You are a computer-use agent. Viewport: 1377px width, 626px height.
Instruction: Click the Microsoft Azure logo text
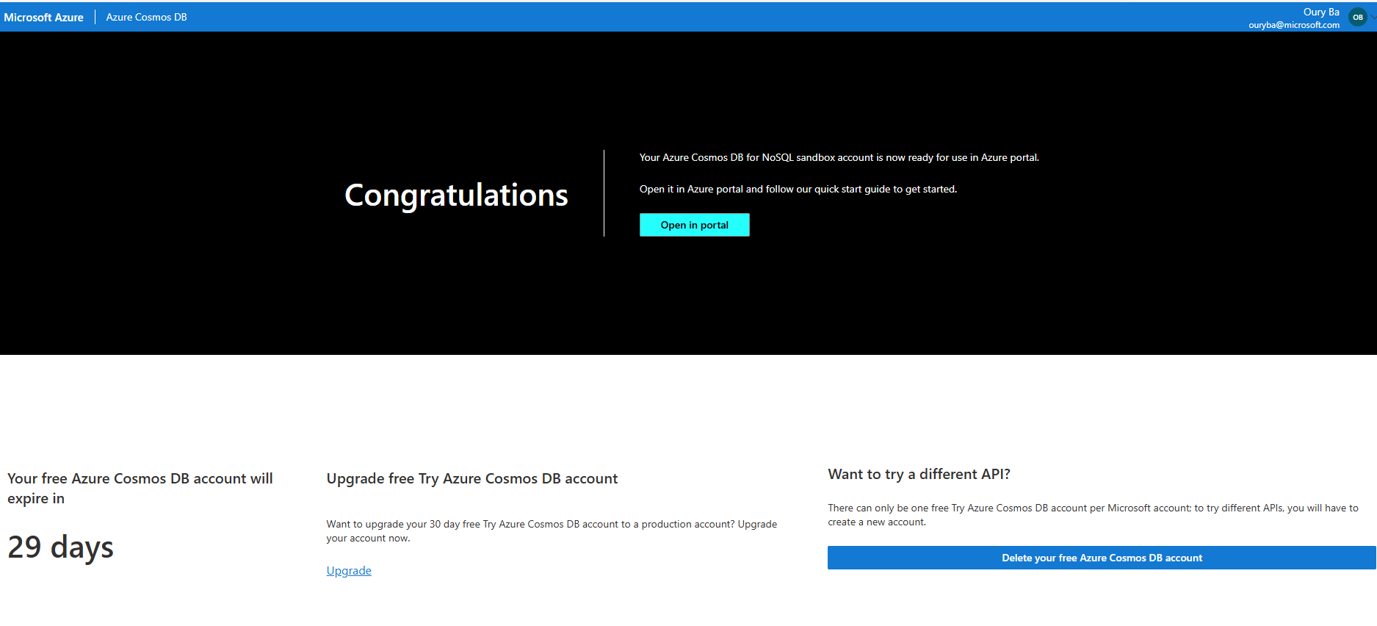43,17
